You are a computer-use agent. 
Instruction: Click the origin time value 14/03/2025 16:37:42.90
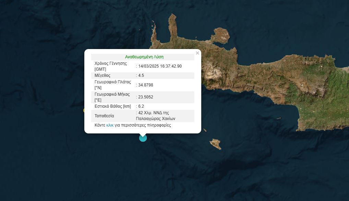[x=160, y=66]
